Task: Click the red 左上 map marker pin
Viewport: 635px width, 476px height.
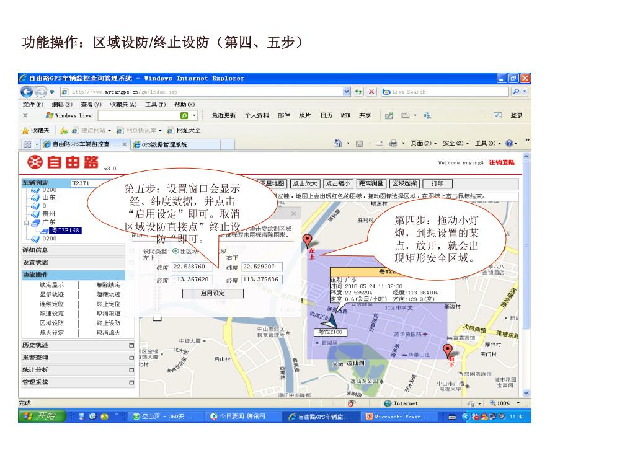Action: [307, 240]
